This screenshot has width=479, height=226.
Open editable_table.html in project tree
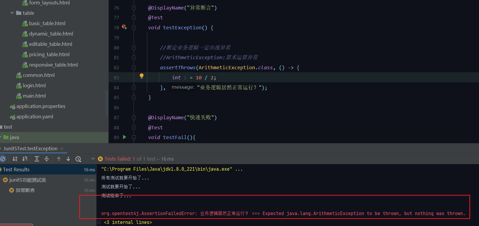[x=50, y=44]
